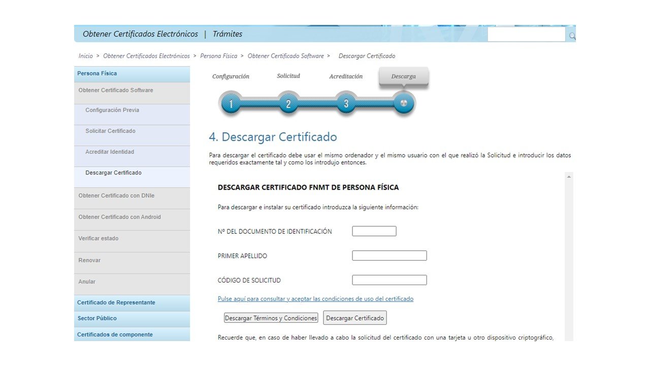This screenshot has height=366, width=650.
Task: Click the Descargar Certificado button
Action: click(x=355, y=318)
